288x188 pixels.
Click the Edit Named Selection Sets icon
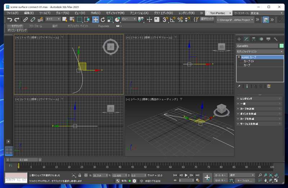[x=196, y=19]
